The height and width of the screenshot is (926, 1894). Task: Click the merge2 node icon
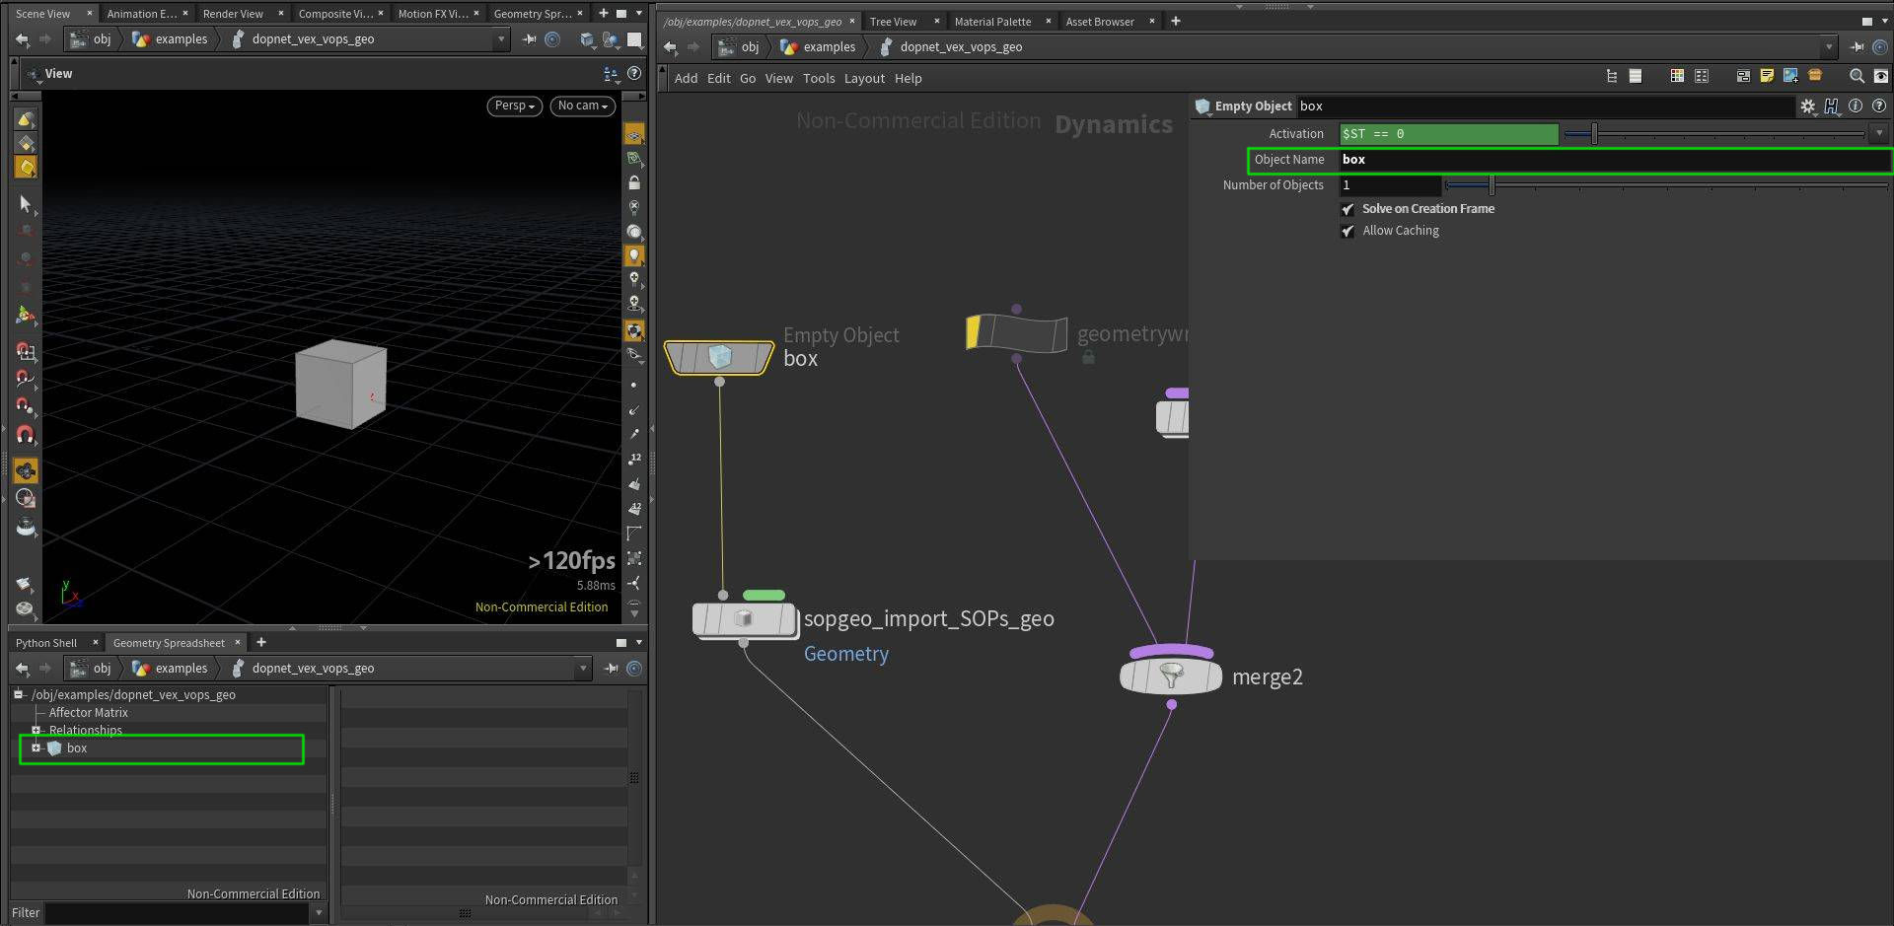tap(1171, 677)
